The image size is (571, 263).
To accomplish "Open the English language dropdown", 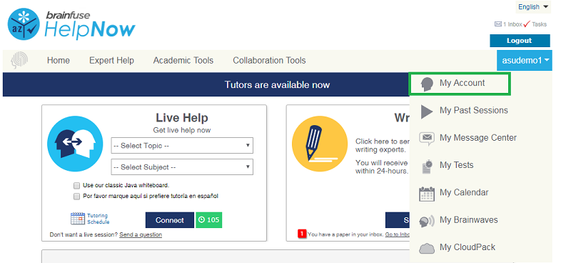I will pos(533,6).
